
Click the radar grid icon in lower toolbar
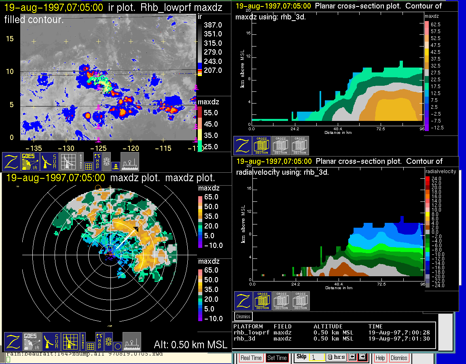click(70, 342)
